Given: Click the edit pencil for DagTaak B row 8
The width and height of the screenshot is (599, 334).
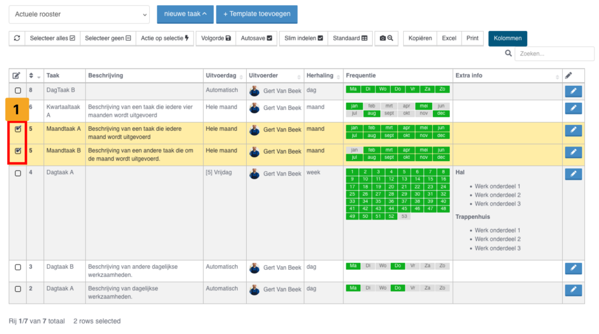Looking at the screenshot, I should click(573, 91).
